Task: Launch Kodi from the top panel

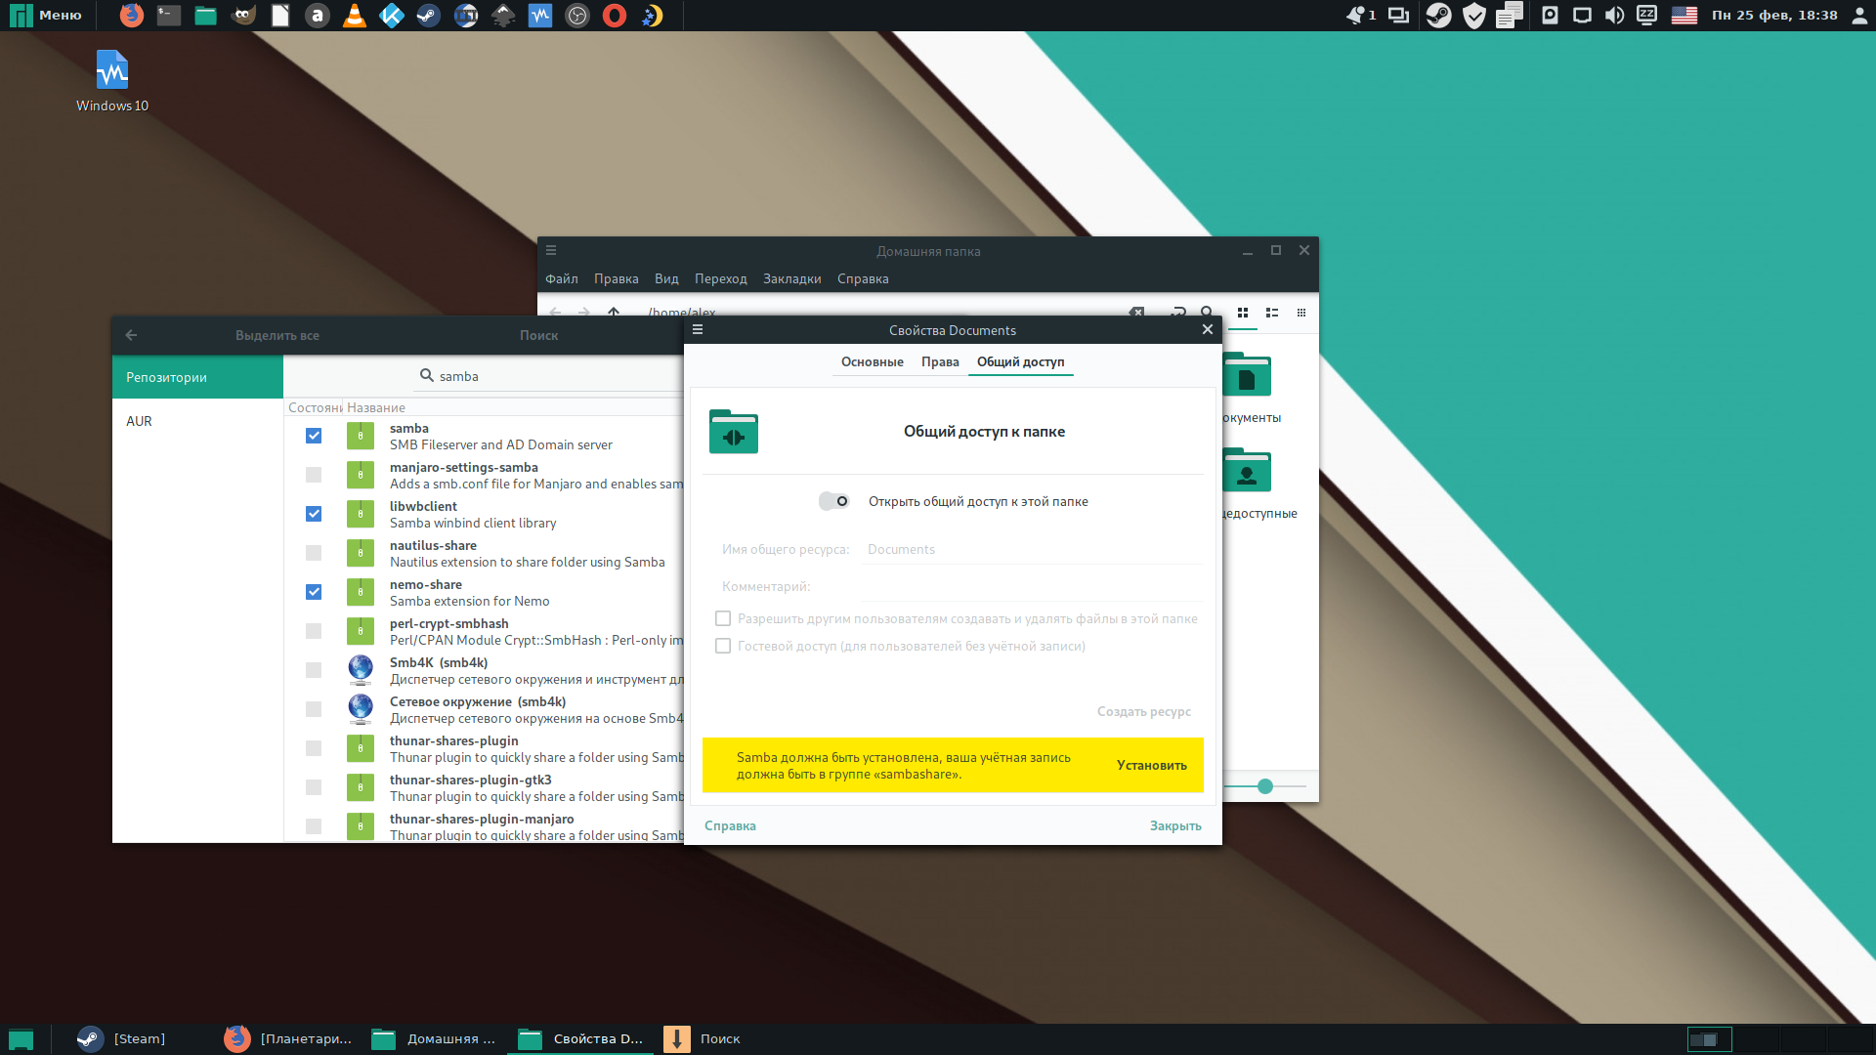Action: pos(392,16)
